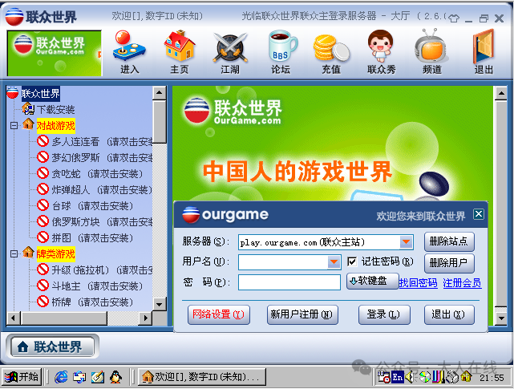
Task: Open the 服务器 server dropdown arrow
Action: [x=407, y=242]
